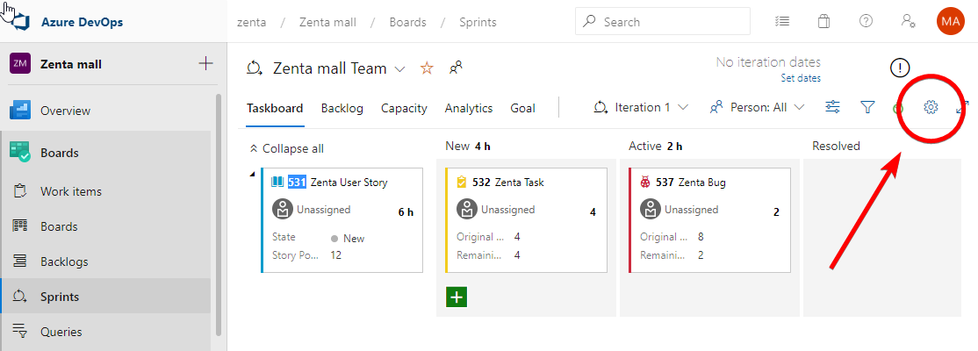Open the marketplace shopping bag icon
Image resolution: width=978 pixels, height=351 pixels.
(x=823, y=21)
